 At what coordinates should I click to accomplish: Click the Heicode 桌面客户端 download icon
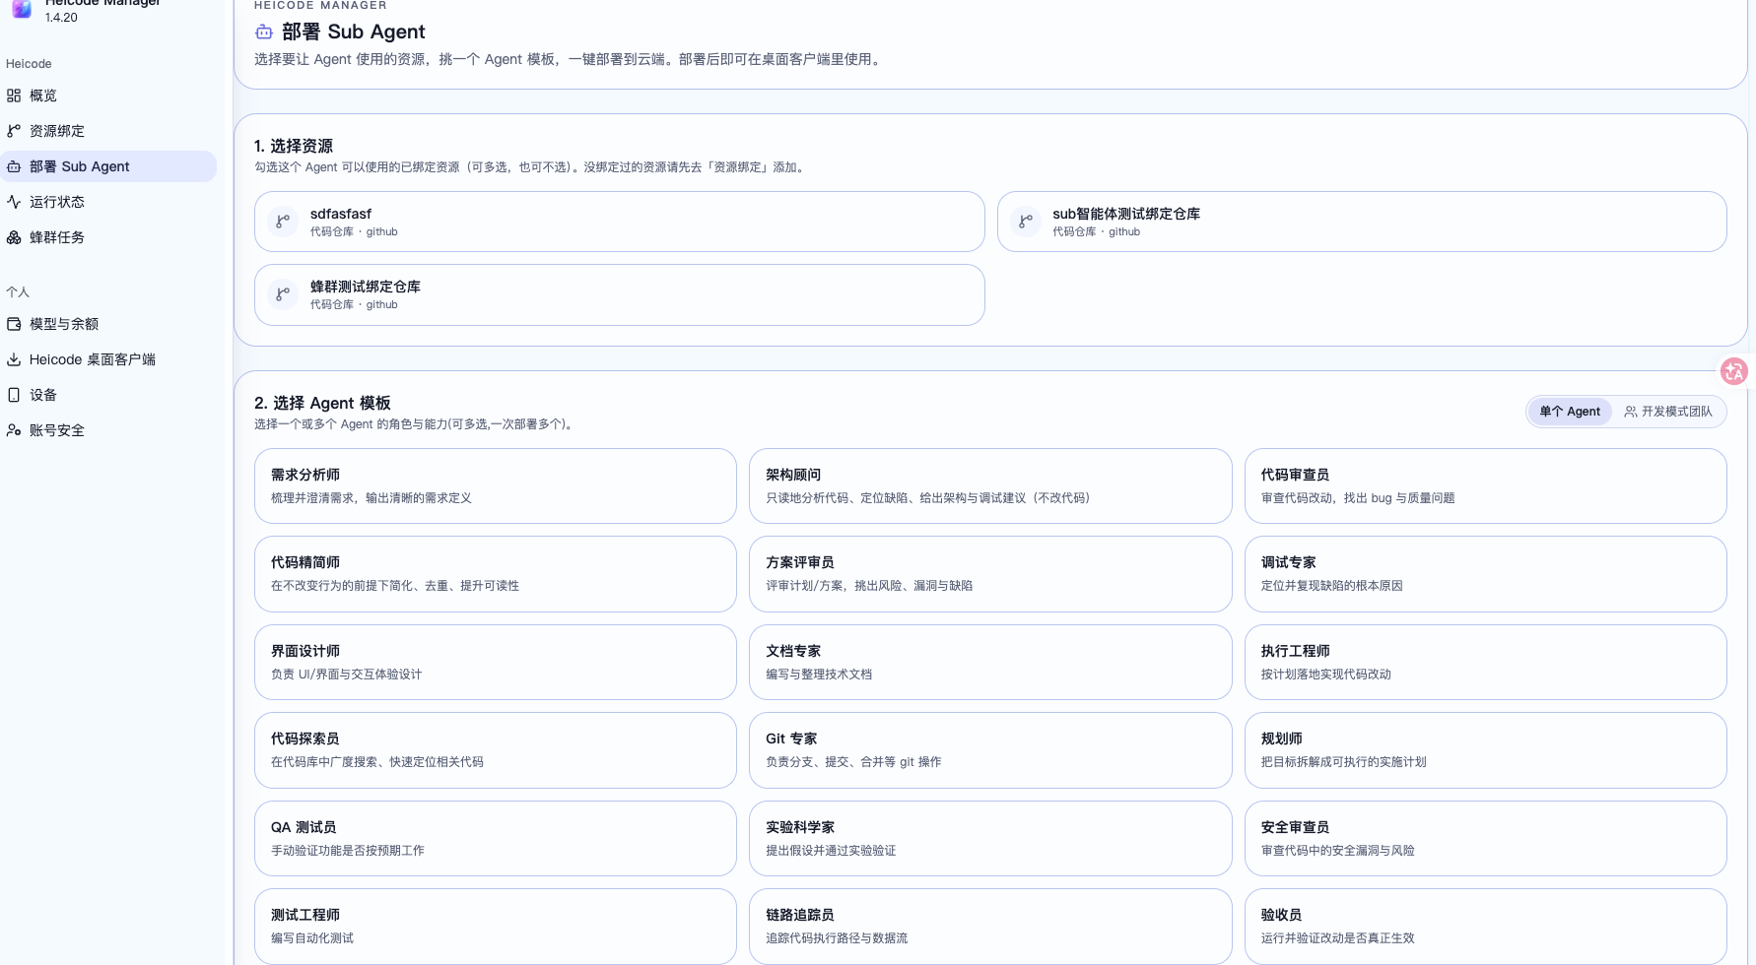click(x=14, y=359)
